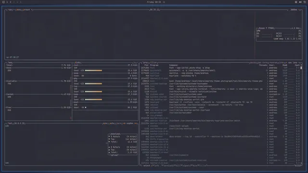Switch to workspace 4 in top bar
Screen dimensions: 308x173
tap(17, 2)
